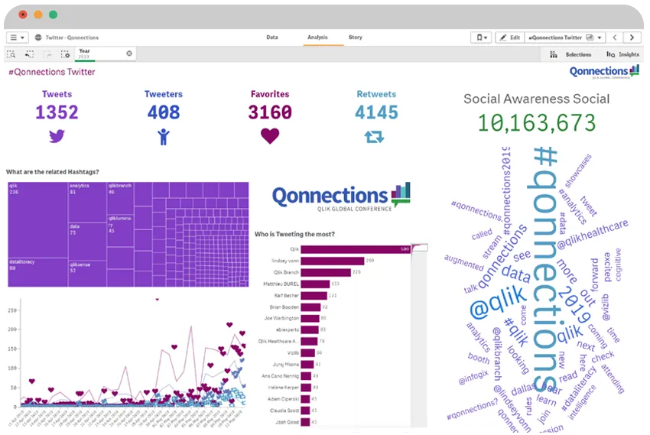Select the qlikbranch 46 treemap cell
This screenshot has width=650, height=435.
[120, 198]
